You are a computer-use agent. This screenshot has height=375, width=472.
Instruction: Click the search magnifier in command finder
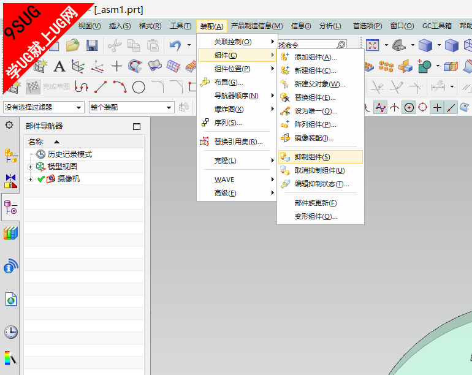pos(341,45)
